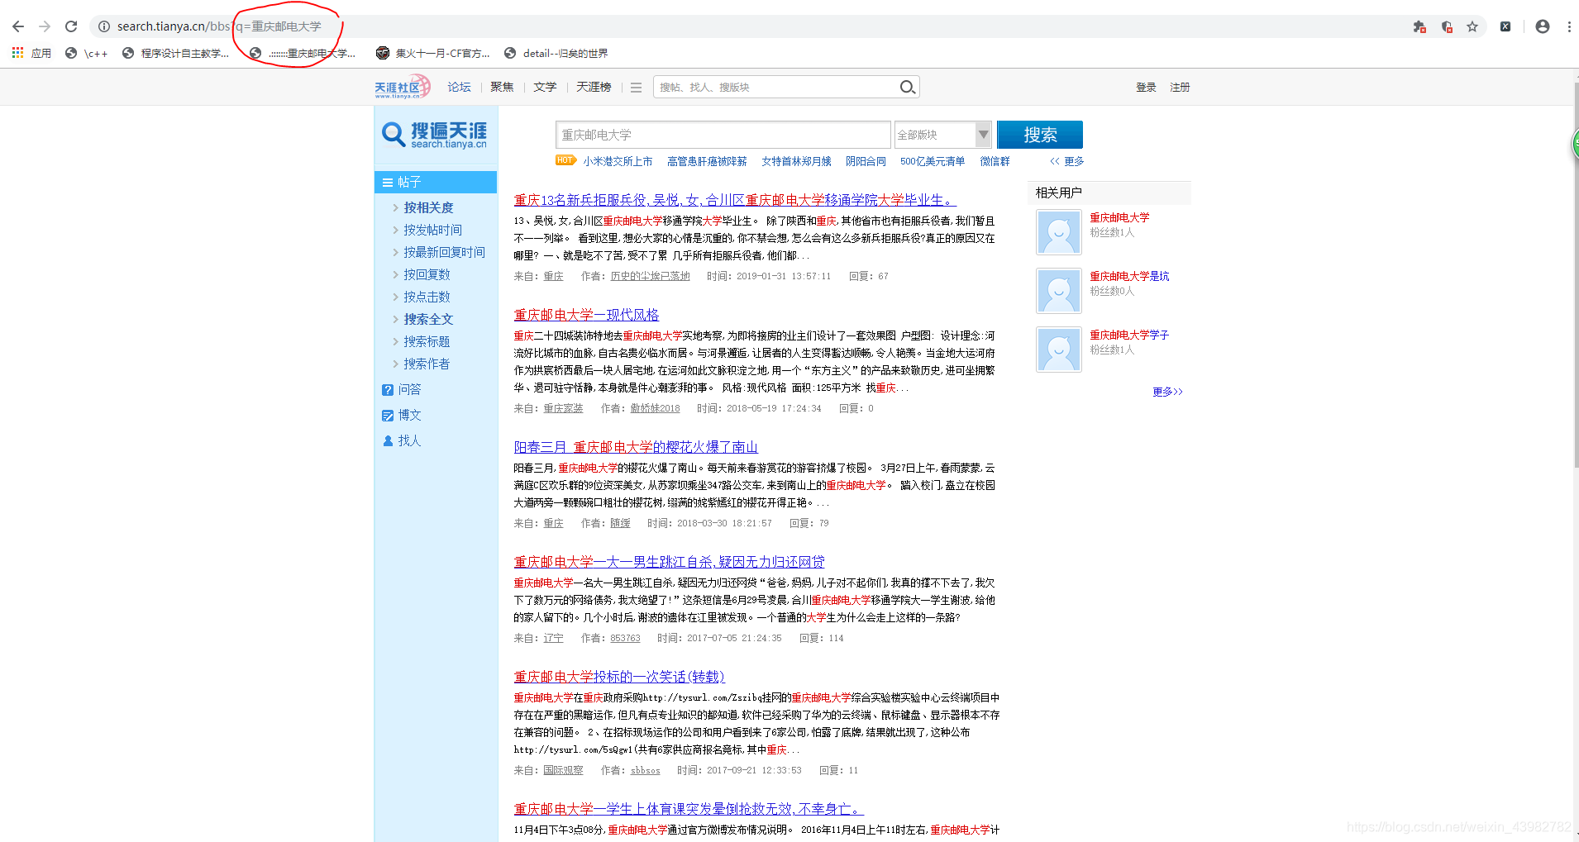Select the 搜索标题 option
1579x842 pixels.
(x=427, y=341)
